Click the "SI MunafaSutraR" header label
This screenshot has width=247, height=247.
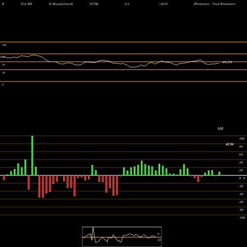pos(61,4)
